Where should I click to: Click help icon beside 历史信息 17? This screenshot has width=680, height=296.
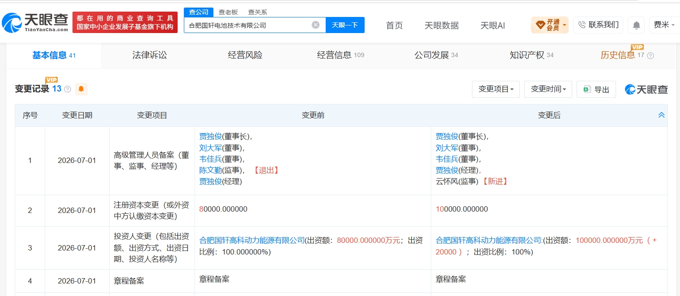650,56
